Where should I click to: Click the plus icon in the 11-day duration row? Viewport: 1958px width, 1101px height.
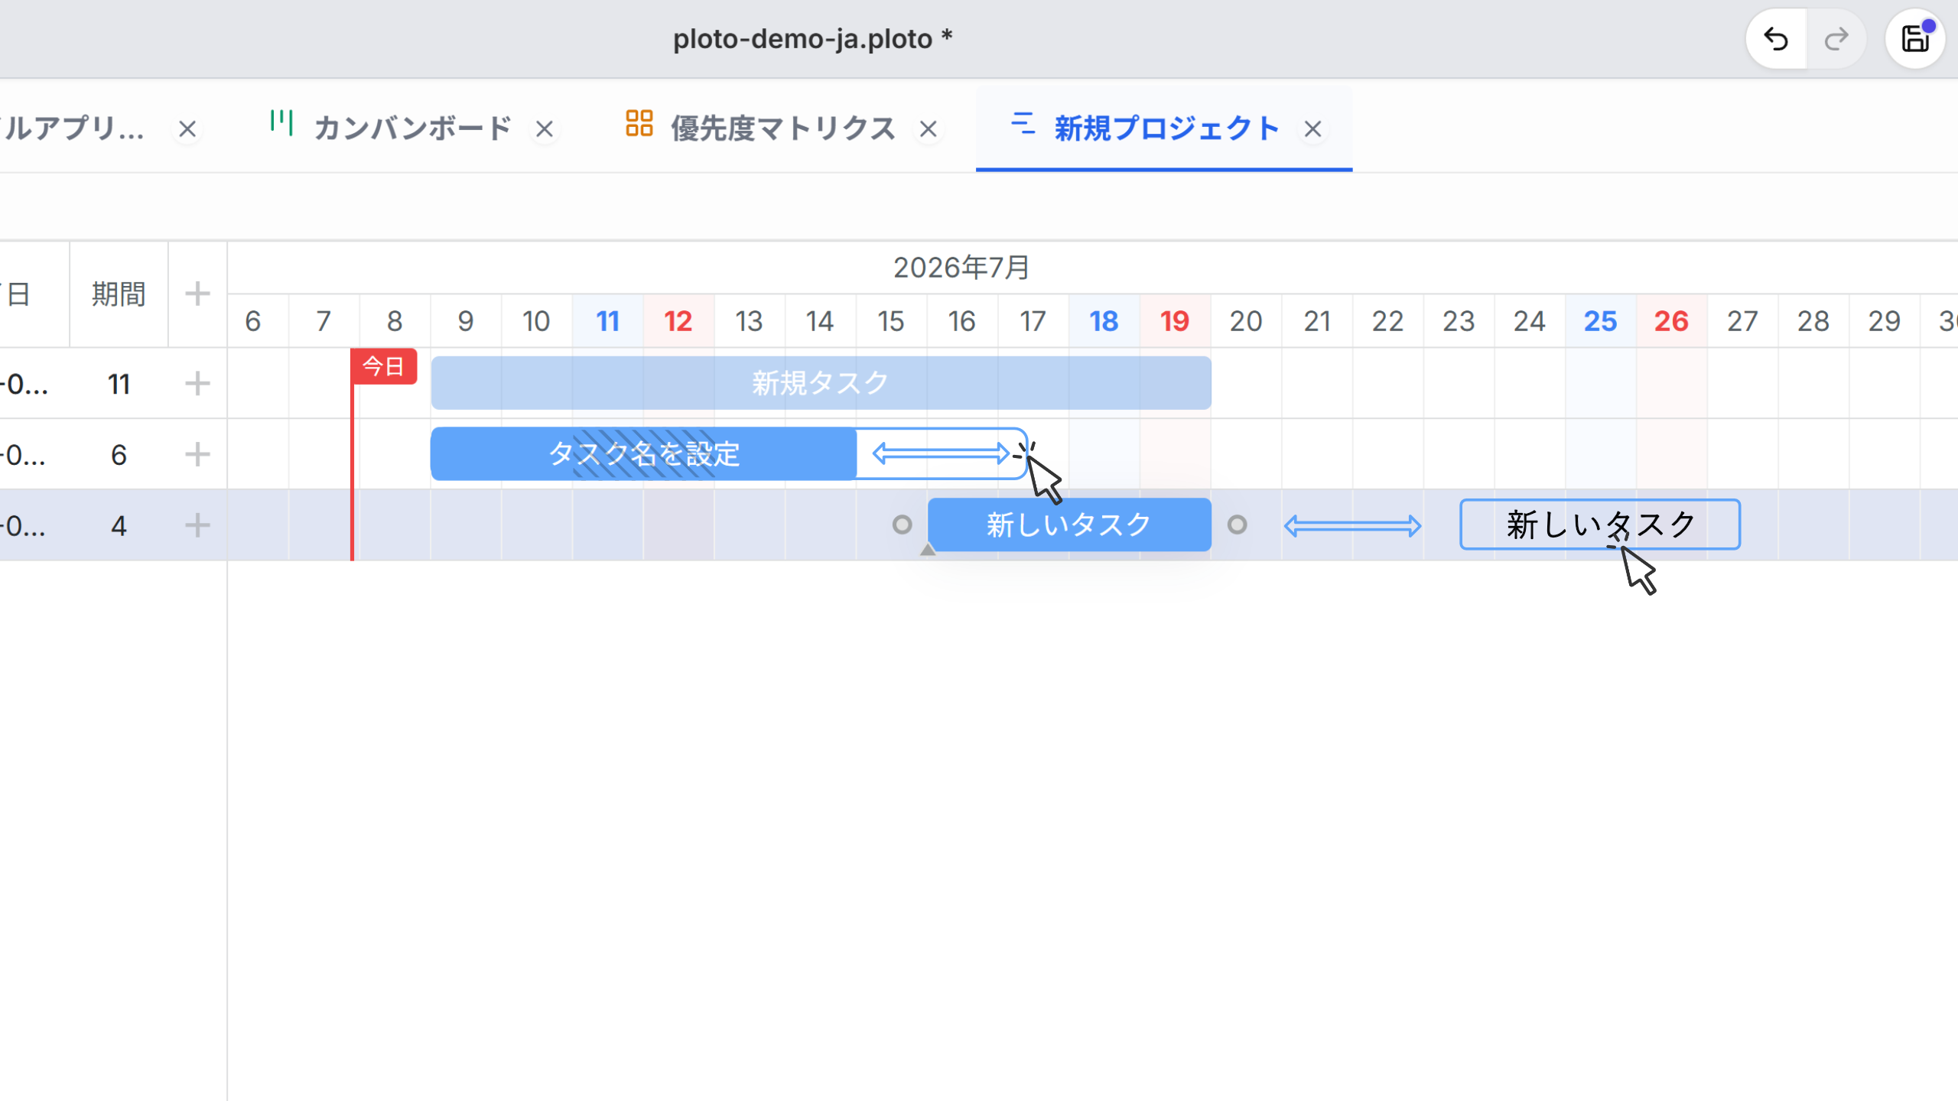coord(197,384)
